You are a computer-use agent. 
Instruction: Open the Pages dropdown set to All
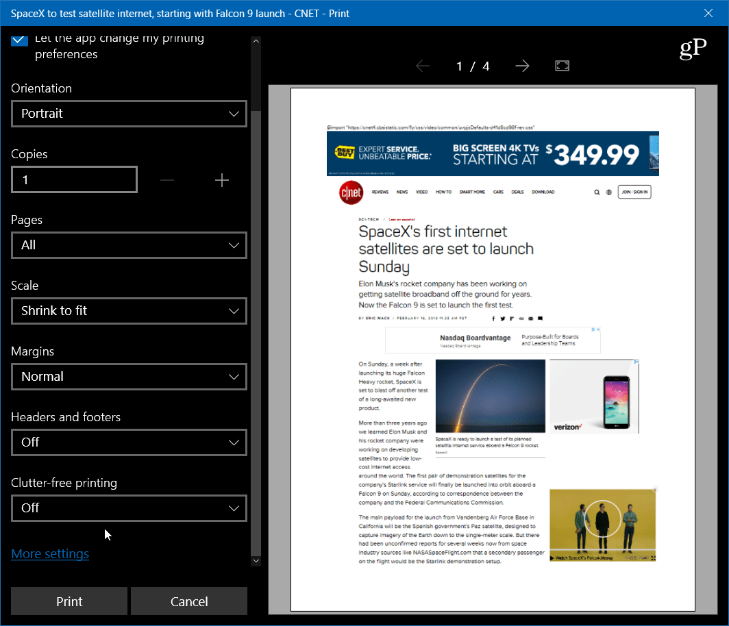[129, 245]
